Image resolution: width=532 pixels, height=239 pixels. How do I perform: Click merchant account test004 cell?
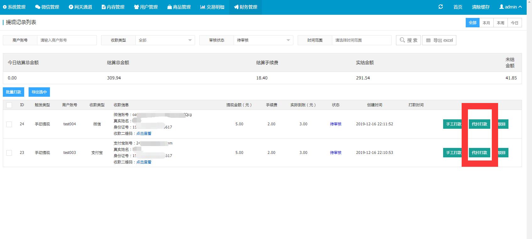pyautogui.click(x=70, y=124)
